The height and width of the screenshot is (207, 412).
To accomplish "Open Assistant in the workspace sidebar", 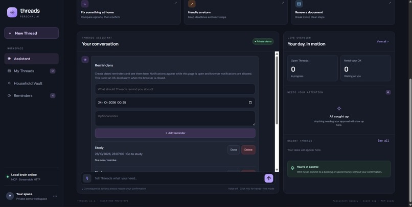I will (x=31, y=59).
